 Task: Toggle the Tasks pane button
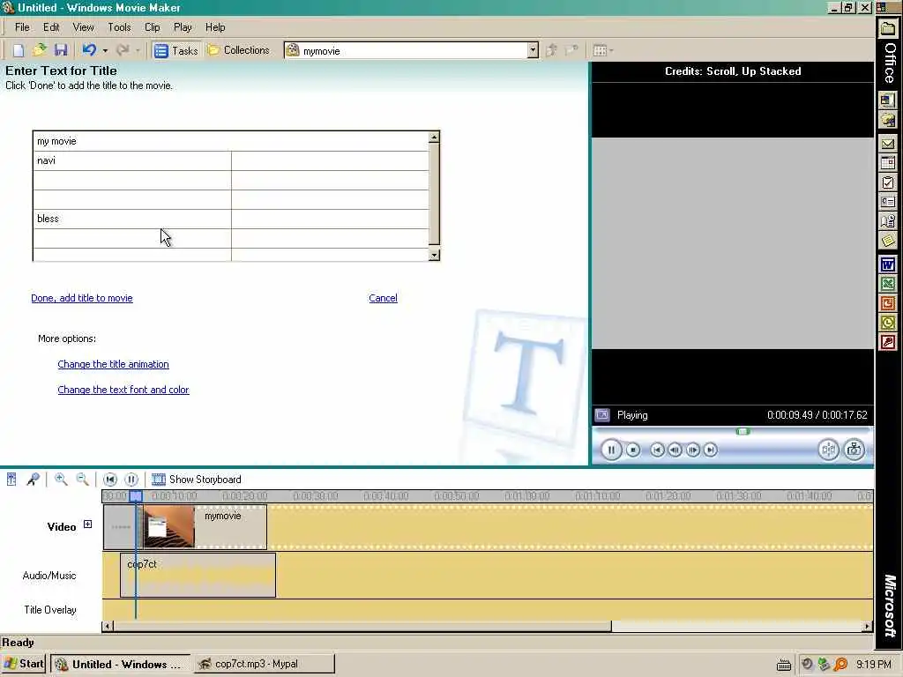point(176,50)
